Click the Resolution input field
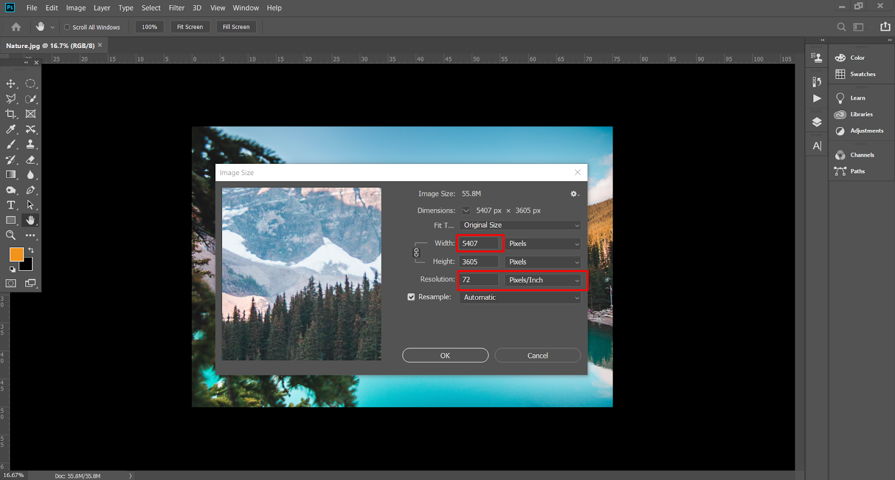 (x=479, y=280)
